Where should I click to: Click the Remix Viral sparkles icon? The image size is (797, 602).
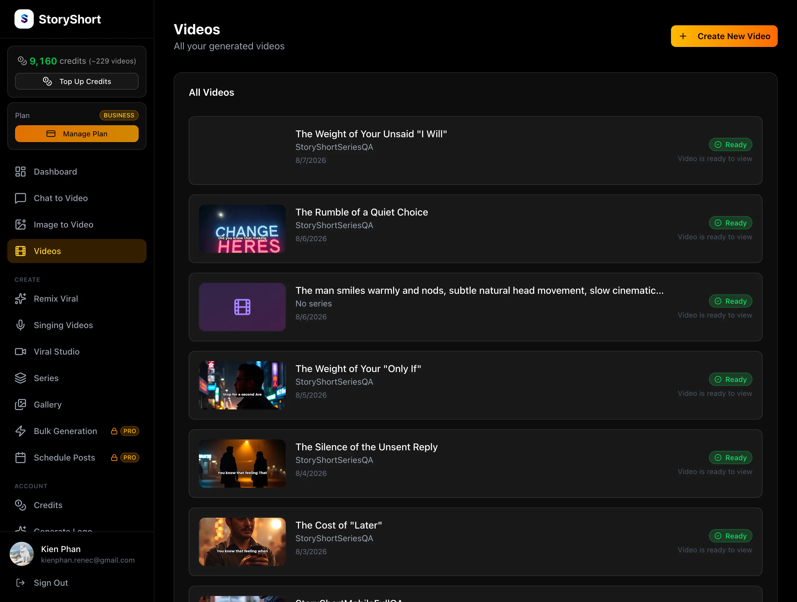click(20, 299)
